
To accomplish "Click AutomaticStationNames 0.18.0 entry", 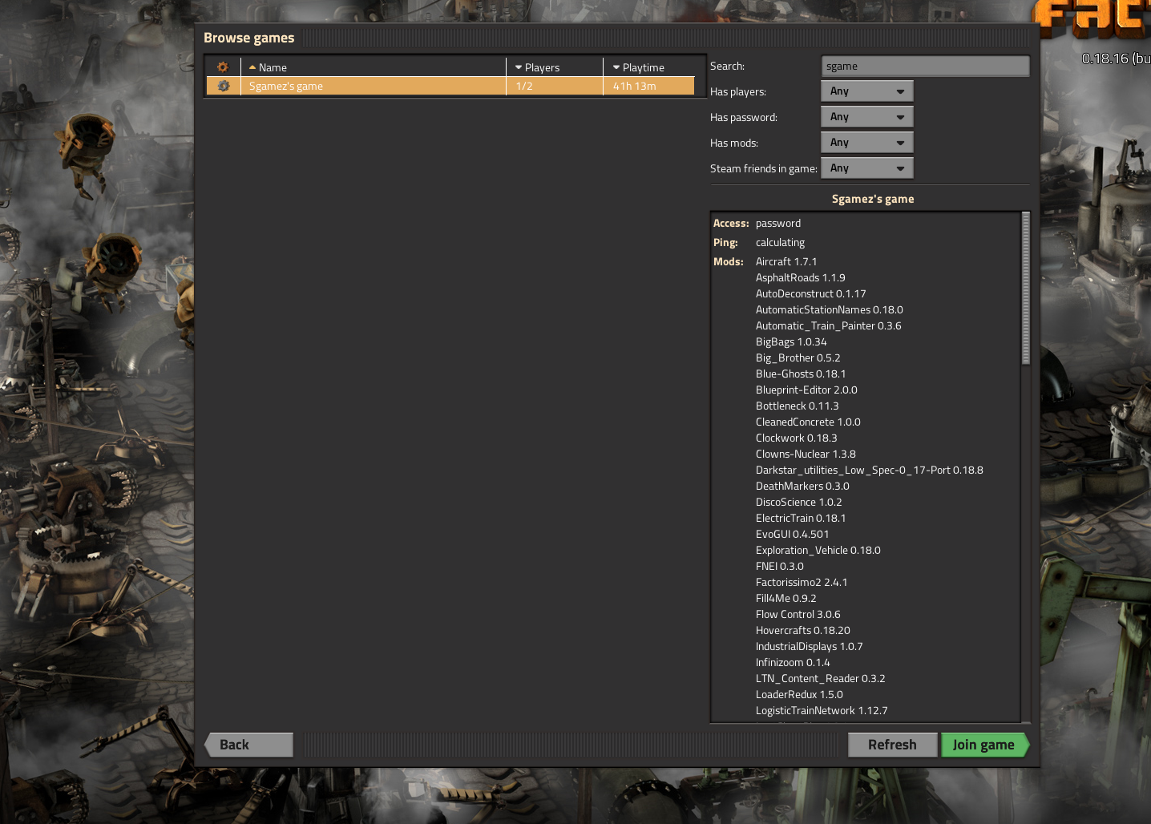I will tap(829, 309).
